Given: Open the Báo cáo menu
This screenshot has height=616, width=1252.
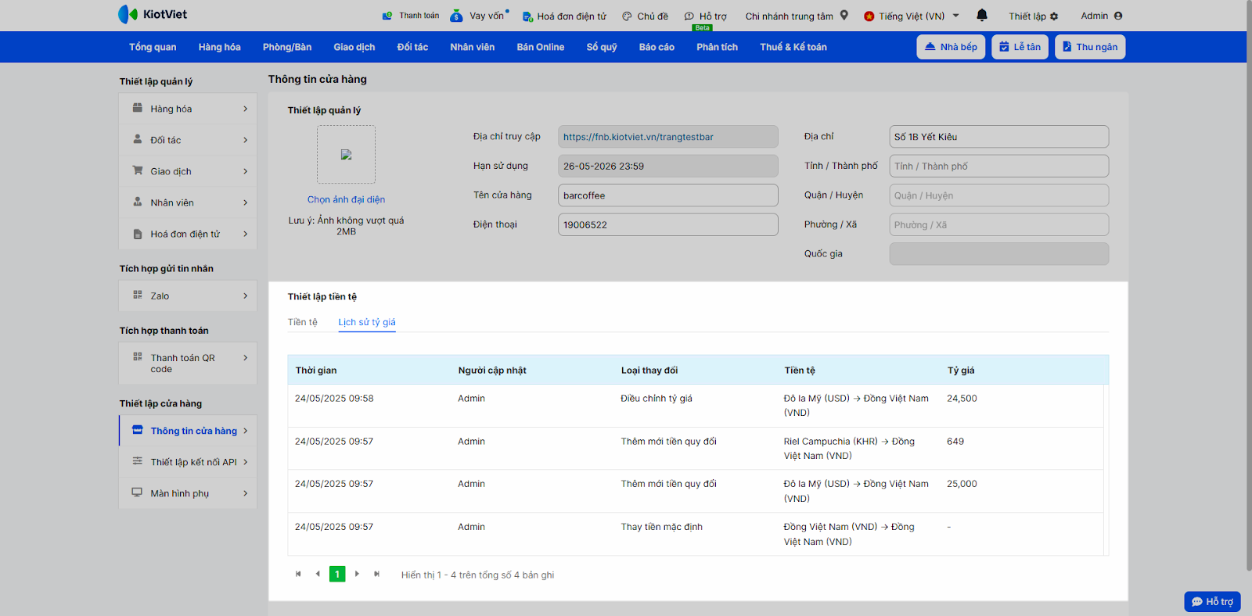Looking at the screenshot, I should click(x=656, y=47).
